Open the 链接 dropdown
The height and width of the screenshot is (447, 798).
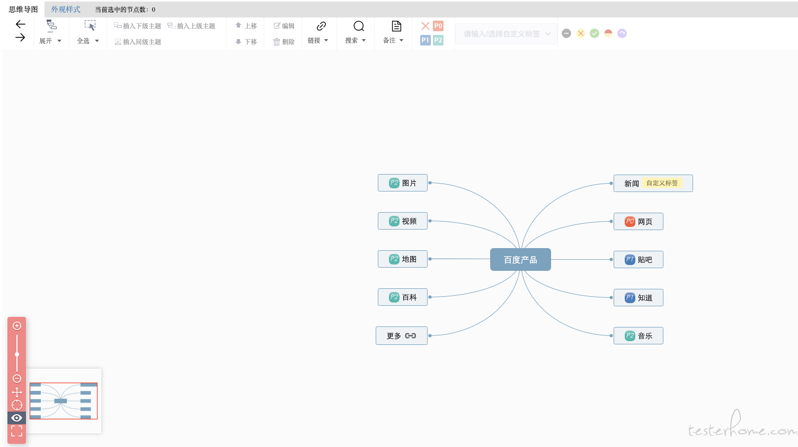(x=318, y=40)
